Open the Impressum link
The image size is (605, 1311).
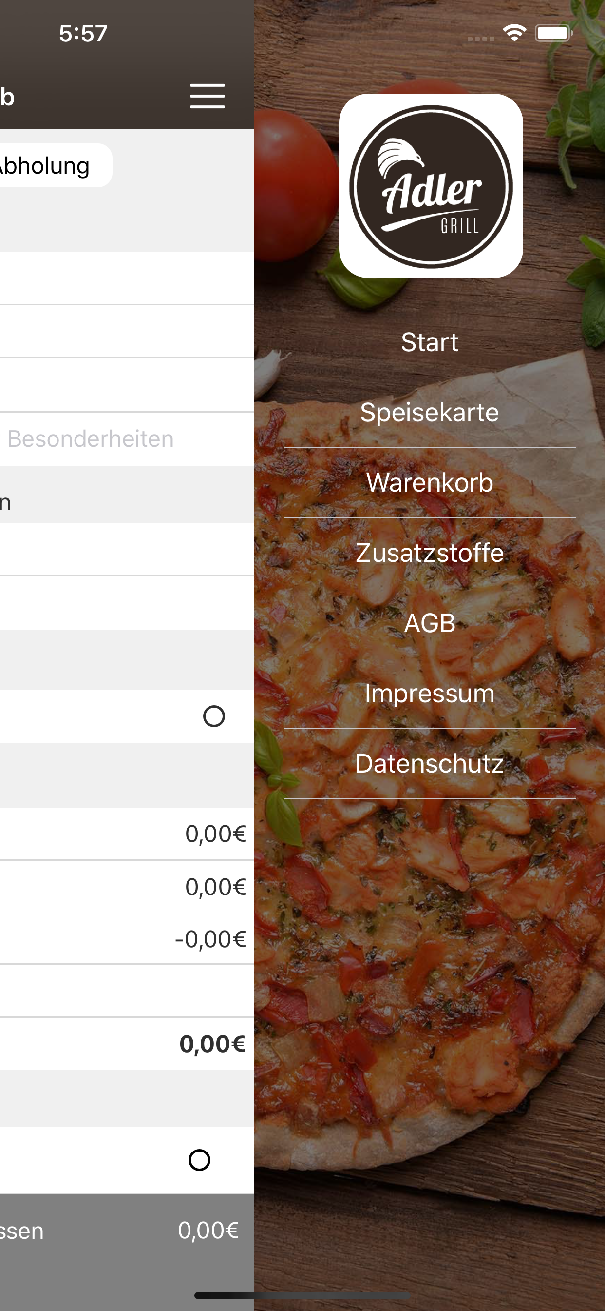(430, 693)
